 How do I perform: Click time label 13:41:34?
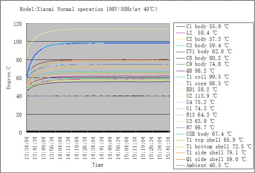point(35,148)
